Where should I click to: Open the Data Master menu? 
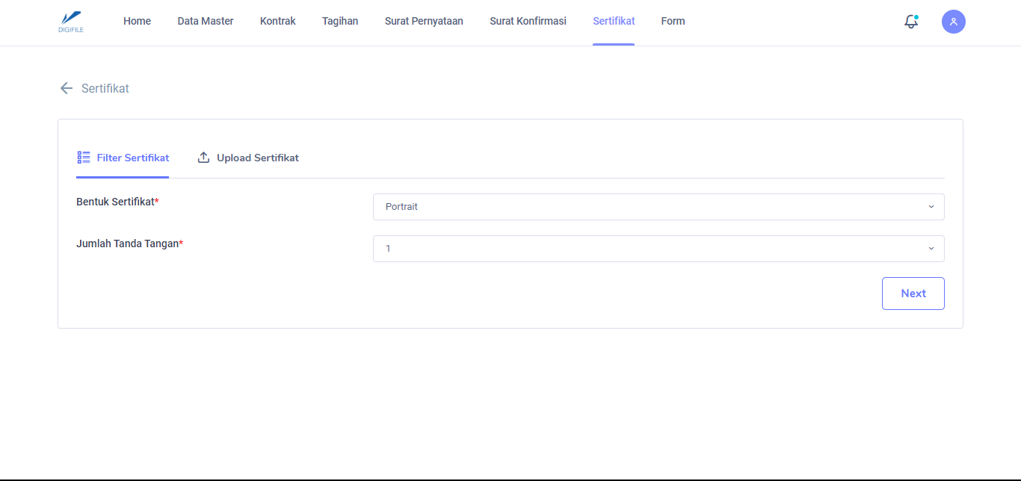click(206, 21)
